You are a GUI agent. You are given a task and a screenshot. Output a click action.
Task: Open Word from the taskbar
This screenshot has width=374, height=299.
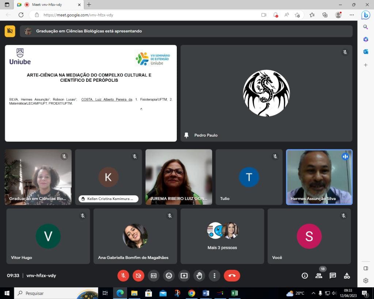[x=206, y=293]
